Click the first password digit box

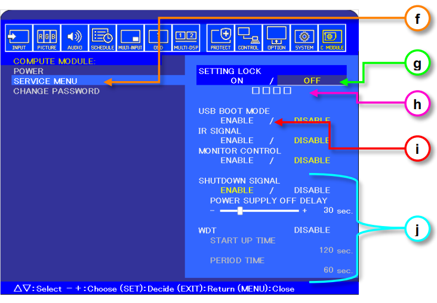click(256, 91)
